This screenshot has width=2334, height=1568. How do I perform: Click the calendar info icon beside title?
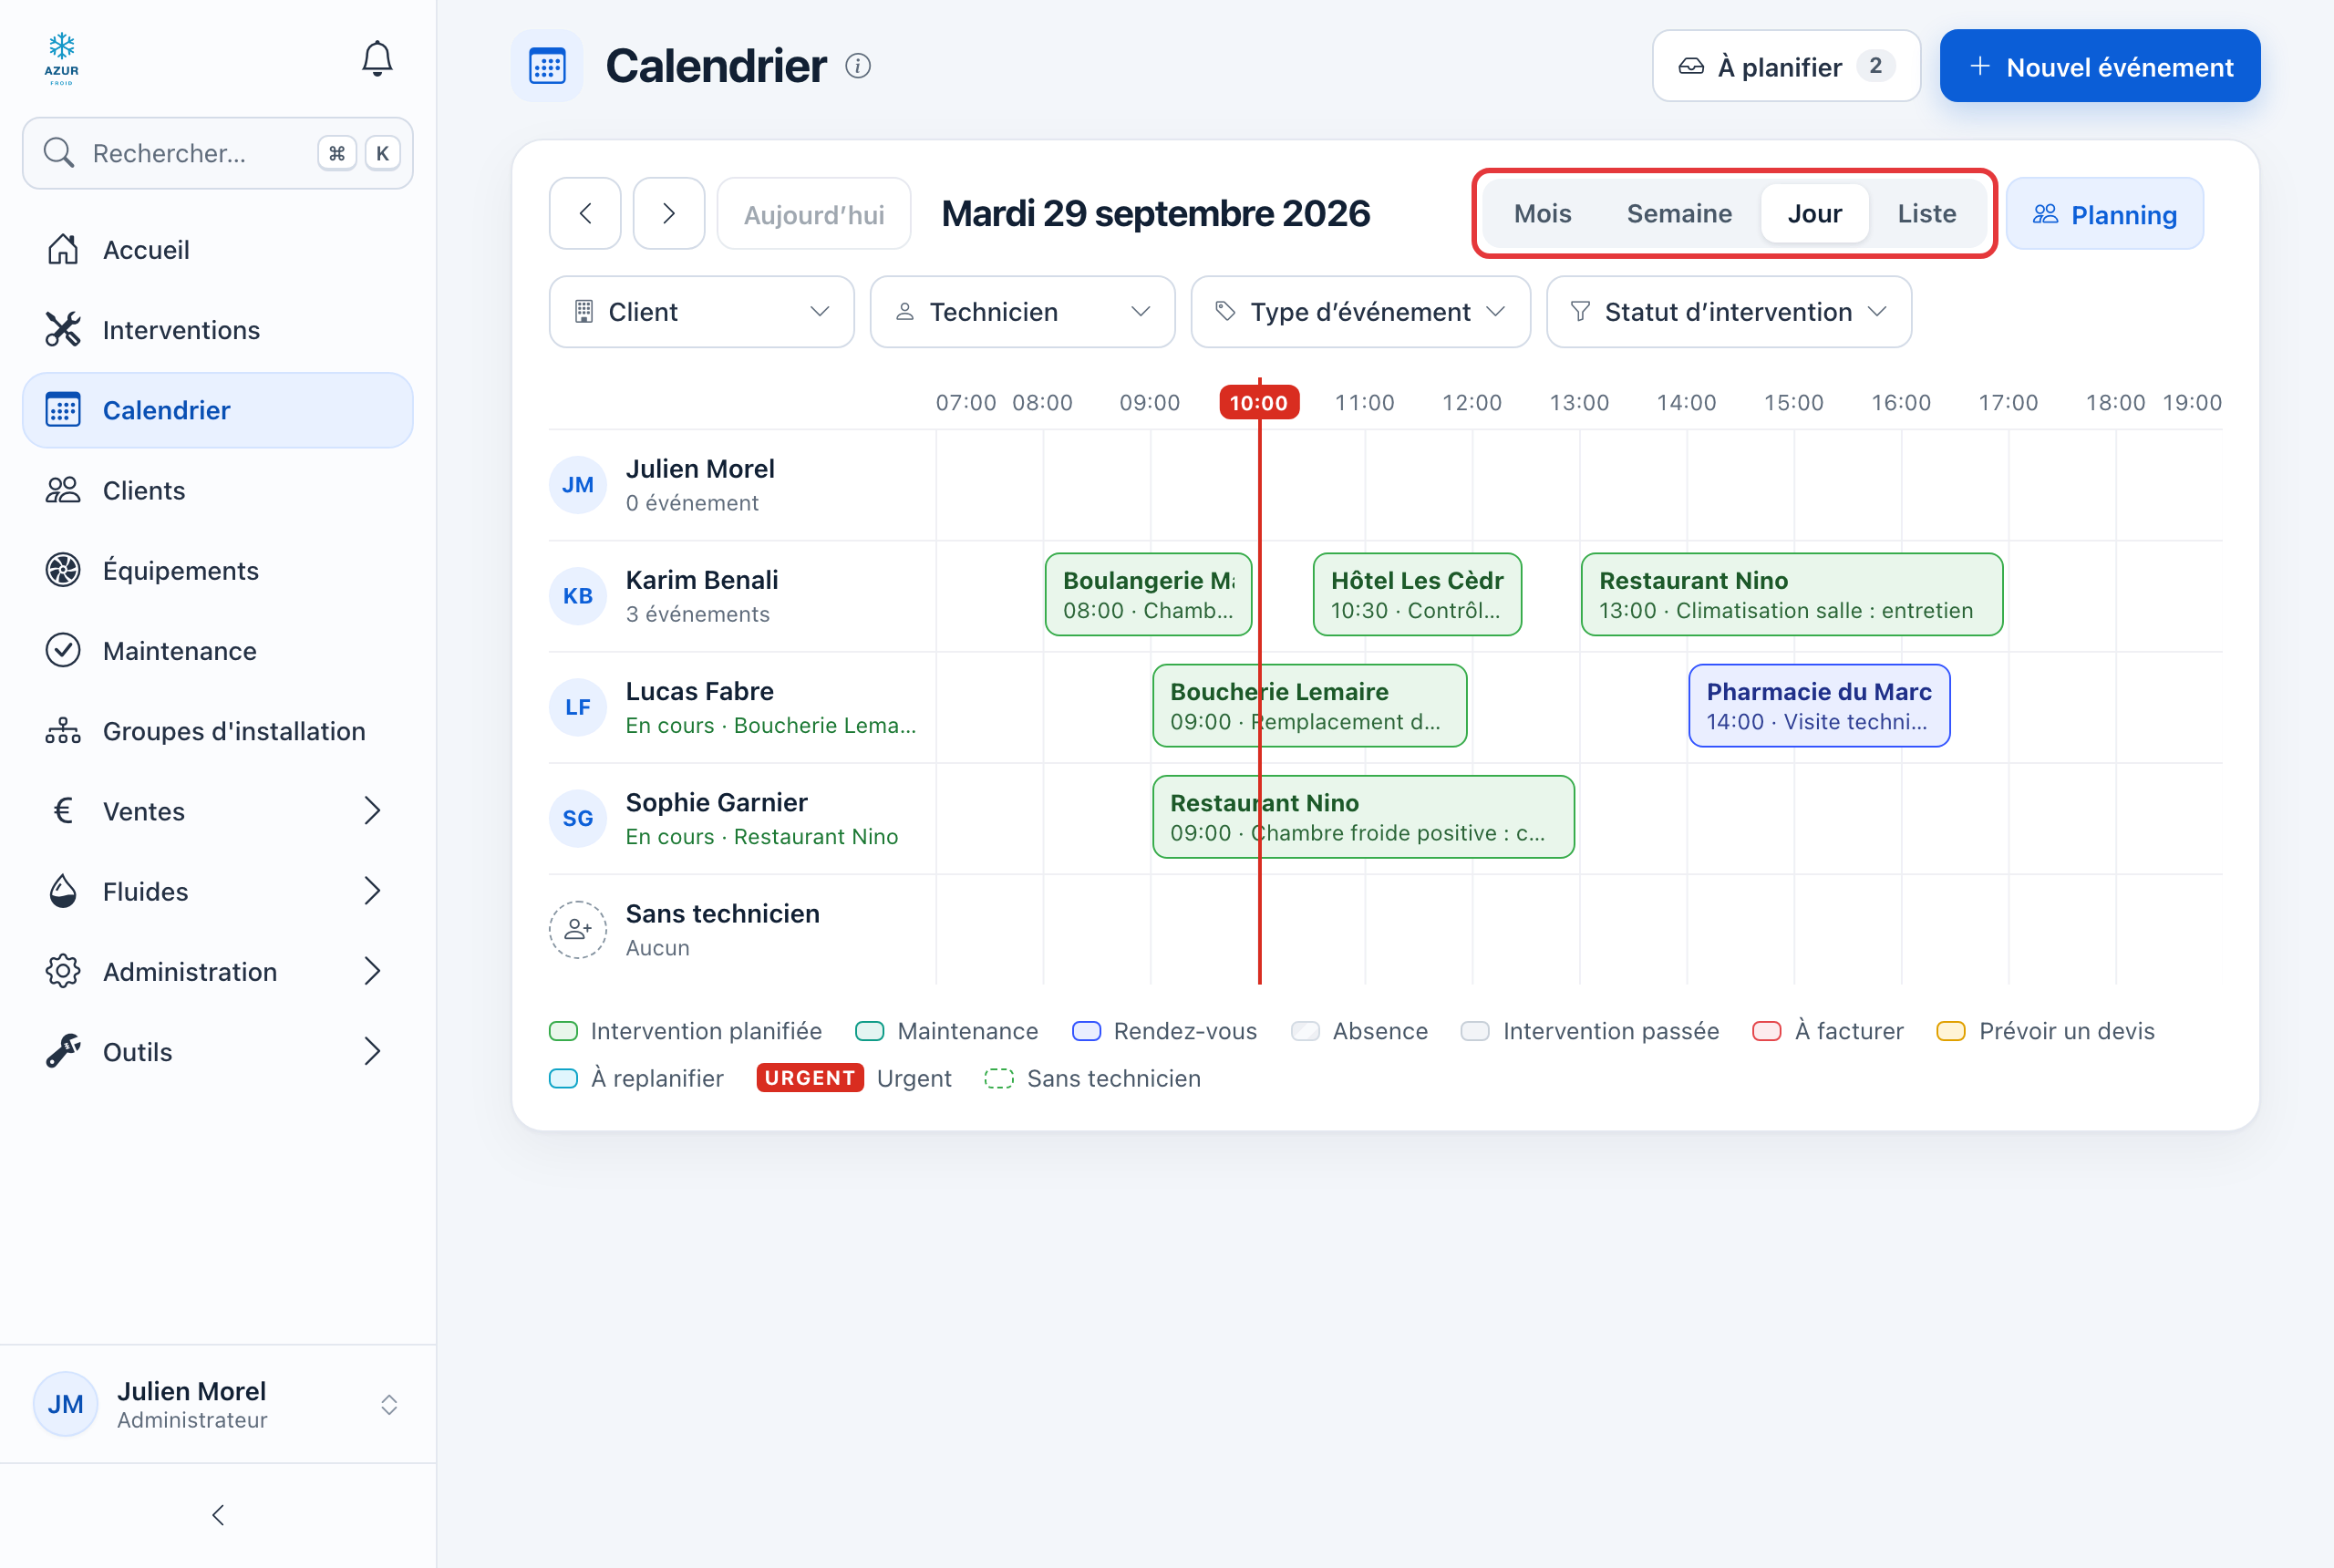coord(857,66)
